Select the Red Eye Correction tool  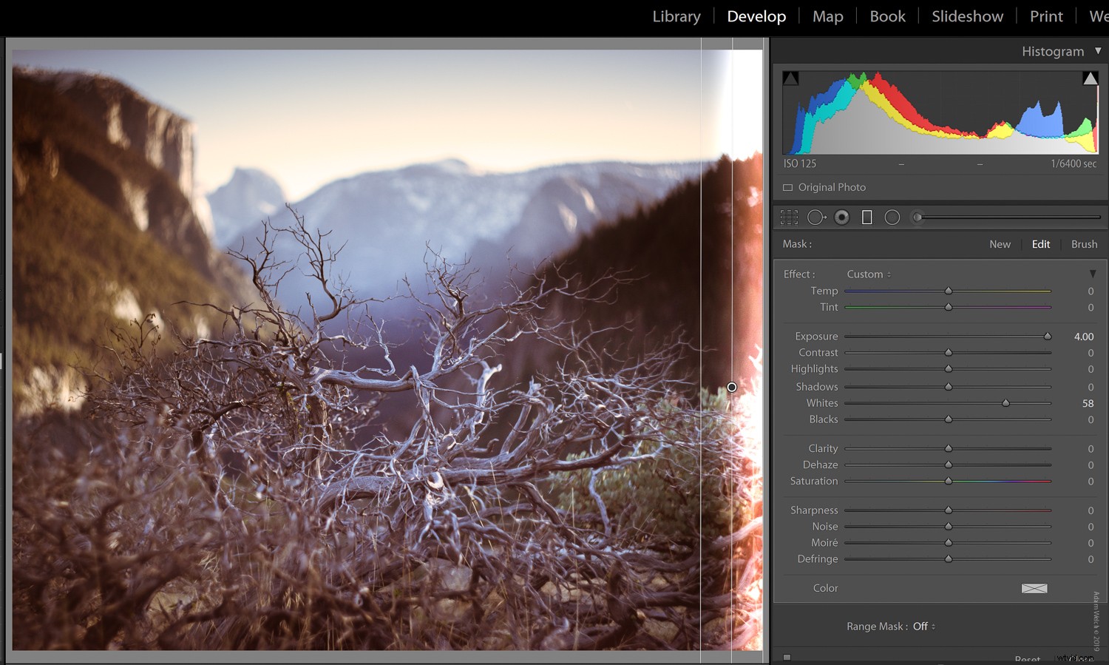click(842, 217)
